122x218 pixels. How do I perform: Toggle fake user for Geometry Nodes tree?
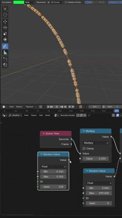[x=78, y=115]
